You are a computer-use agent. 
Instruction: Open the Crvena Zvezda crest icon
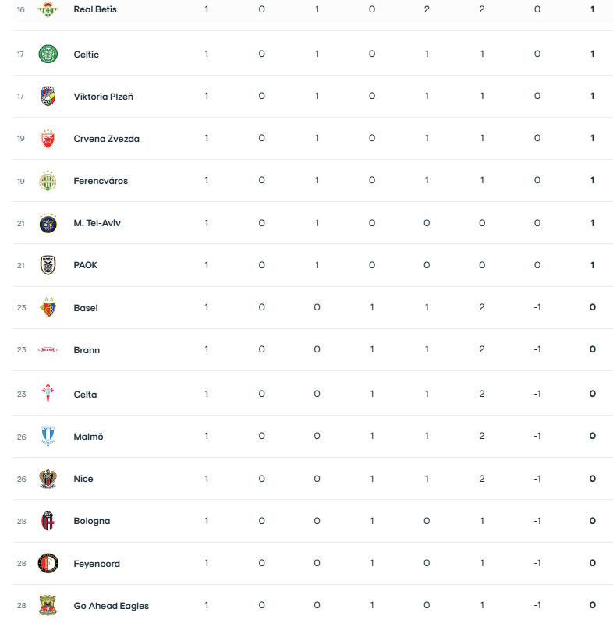(48, 139)
